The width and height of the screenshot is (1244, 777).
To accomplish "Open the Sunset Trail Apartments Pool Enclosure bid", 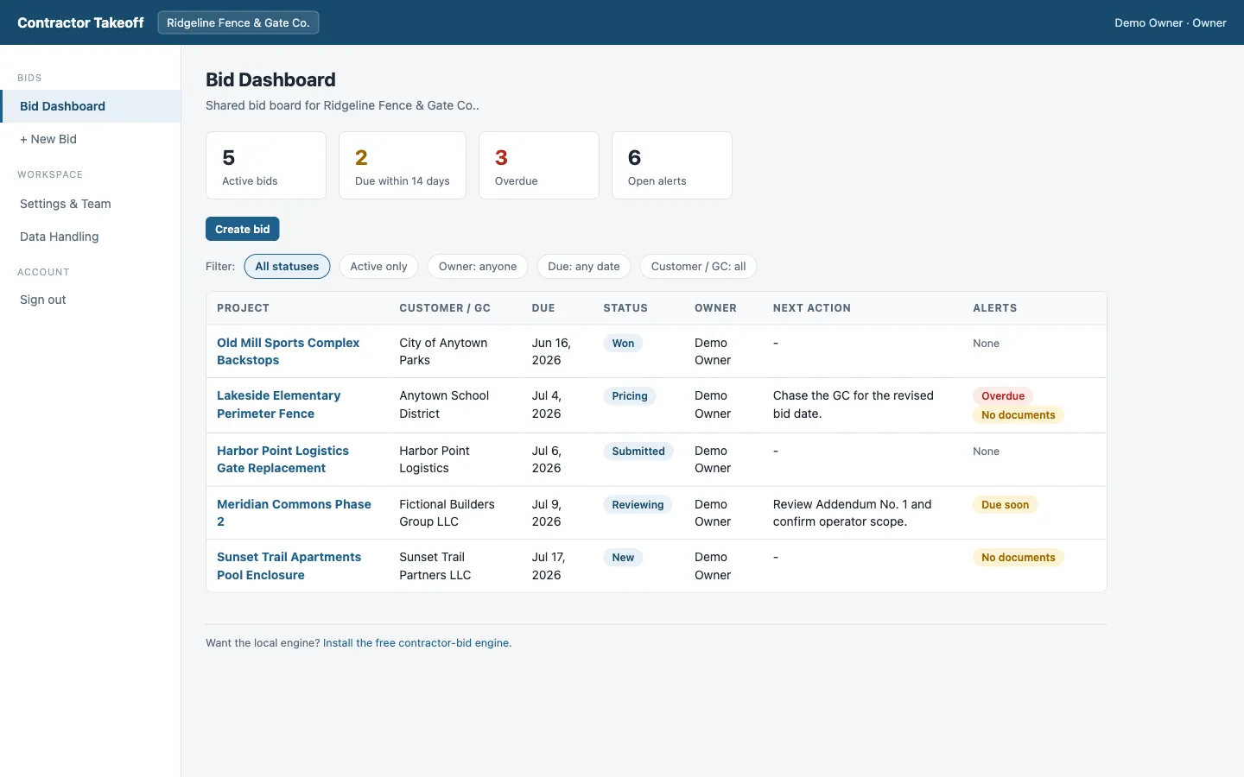I will tap(289, 565).
